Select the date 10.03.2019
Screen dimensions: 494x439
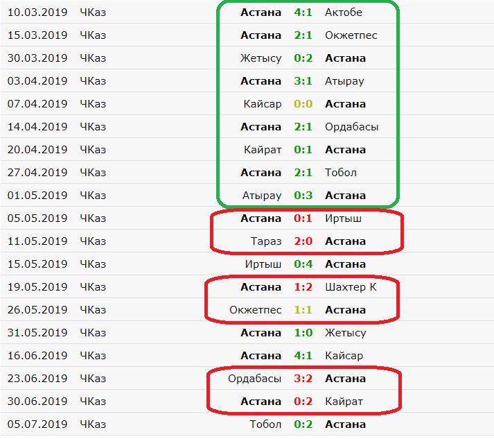pyautogui.click(x=37, y=12)
